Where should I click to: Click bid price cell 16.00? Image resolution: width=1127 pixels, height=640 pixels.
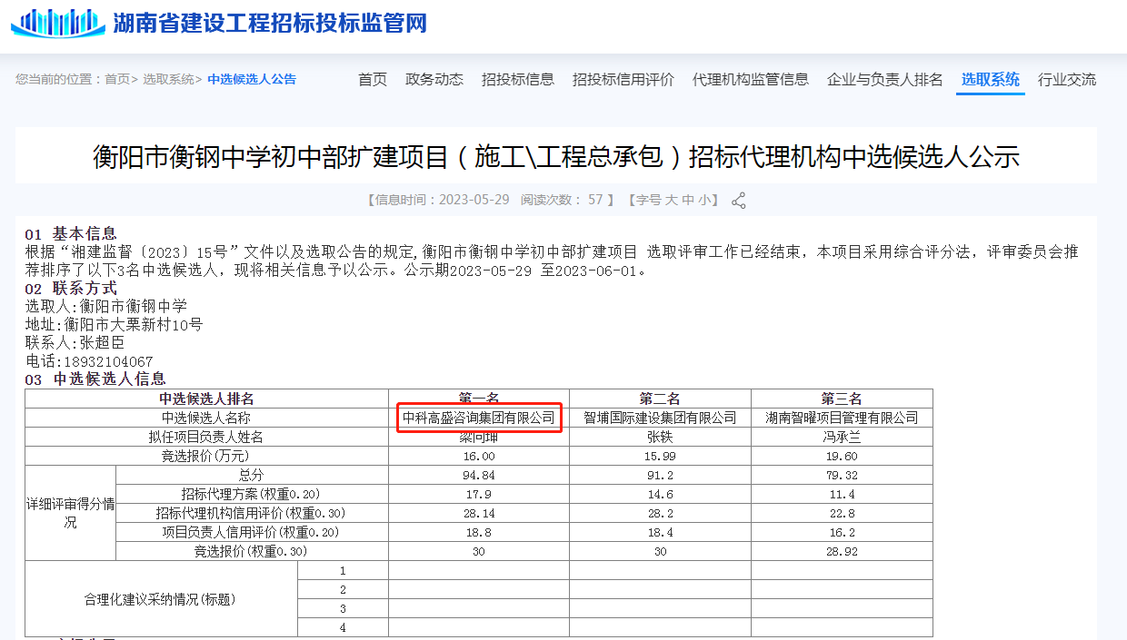(479, 456)
